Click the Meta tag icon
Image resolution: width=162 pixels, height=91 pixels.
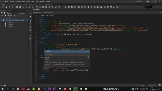(59, 7)
